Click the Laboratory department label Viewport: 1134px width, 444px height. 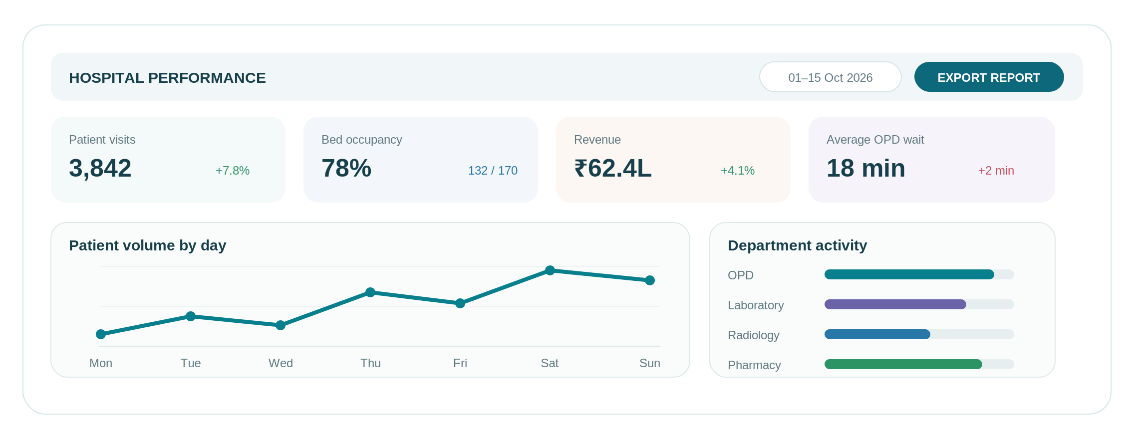coord(756,305)
